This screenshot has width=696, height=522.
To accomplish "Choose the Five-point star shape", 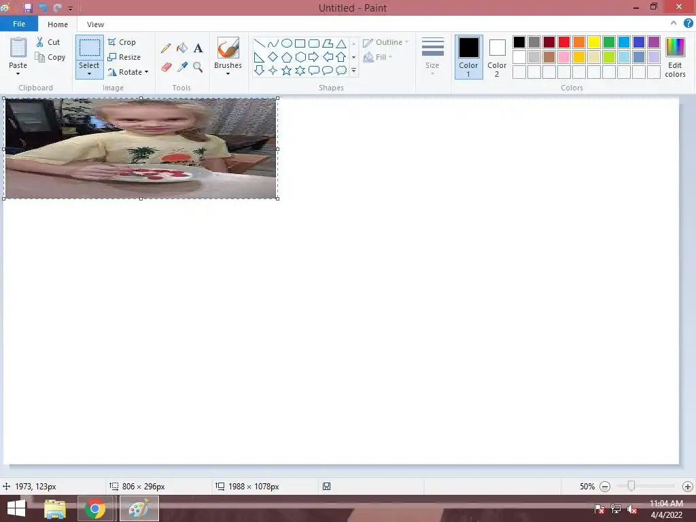I will click(287, 70).
